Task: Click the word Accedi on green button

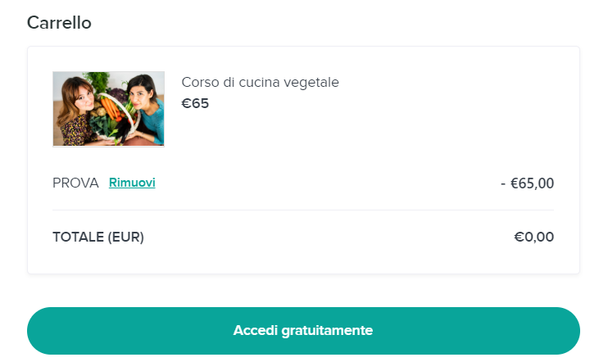Action: pyautogui.click(x=256, y=330)
